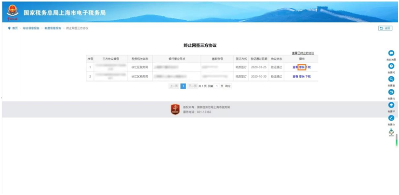399x195 pixels.
Task: Select page 1 in pagination
Action: (183, 86)
